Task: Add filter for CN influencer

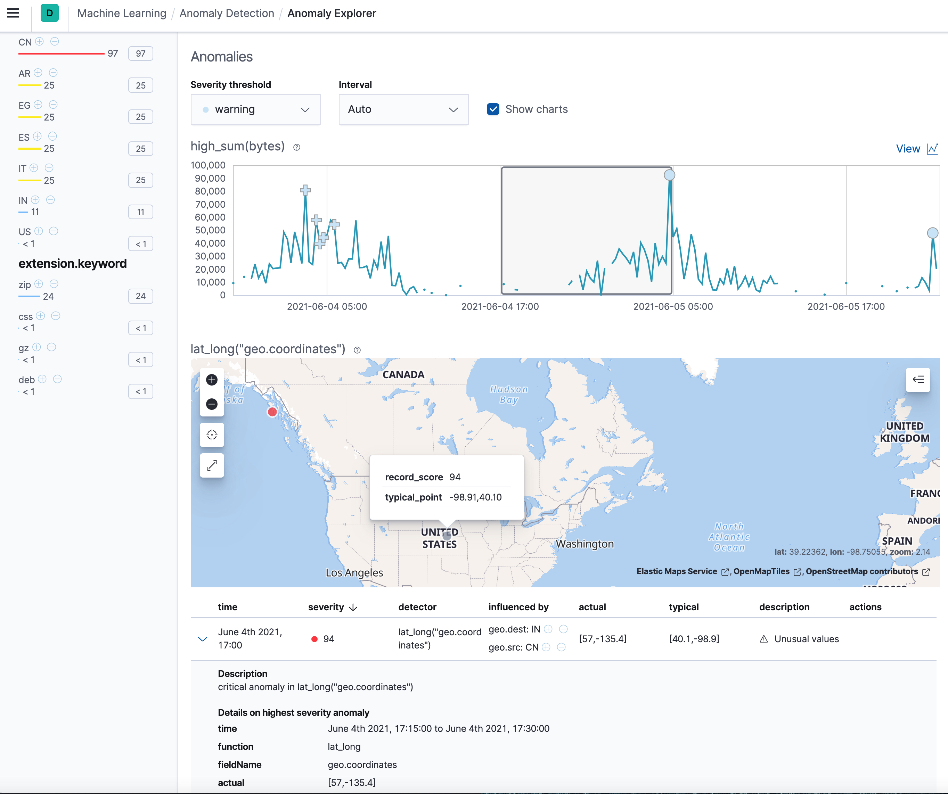Action: pyautogui.click(x=40, y=41)
